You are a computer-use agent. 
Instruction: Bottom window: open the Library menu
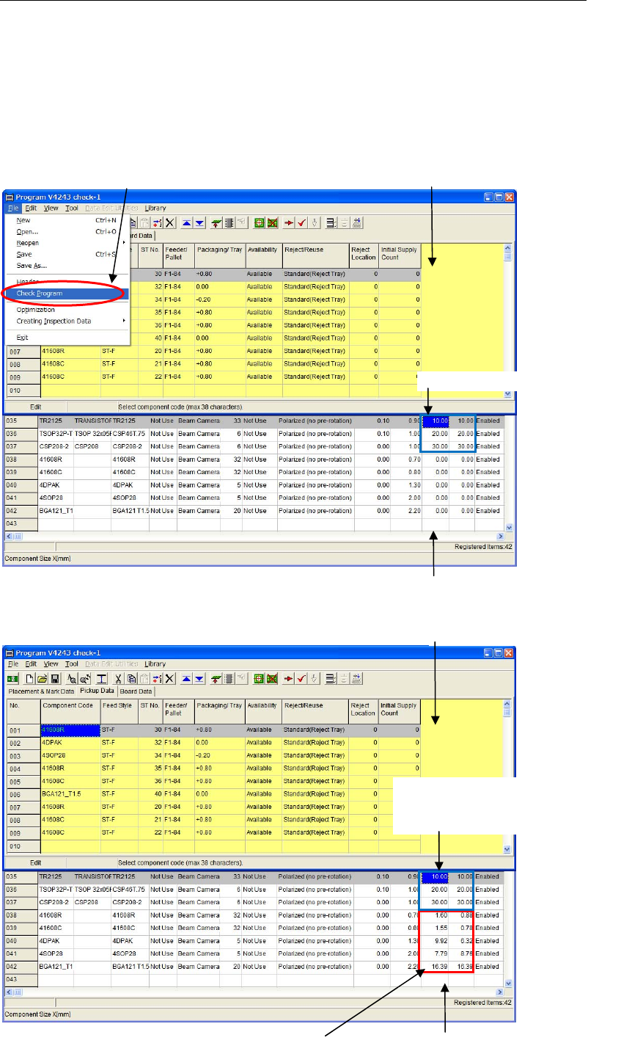point(155,664)
